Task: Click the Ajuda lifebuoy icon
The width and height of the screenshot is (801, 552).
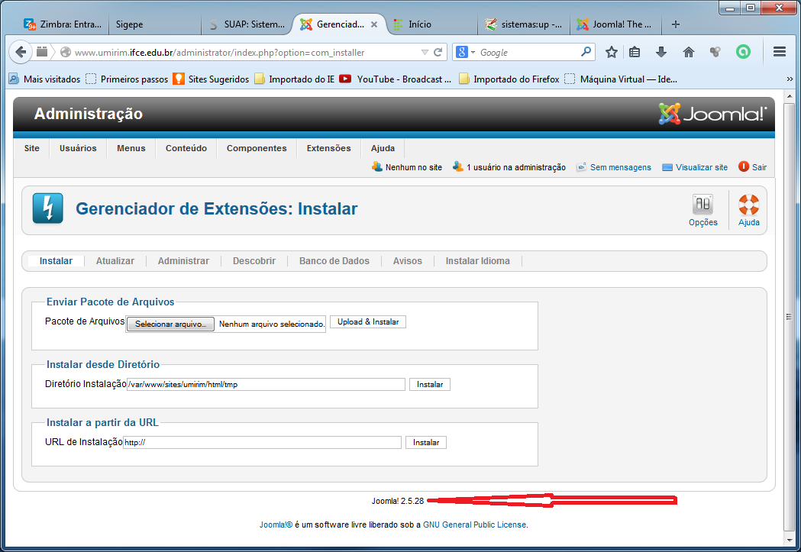Action: [748, 211]
